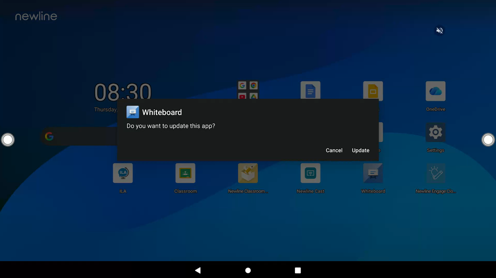Click the OneDrive label text
This screenshot has width=496, height=278.
coord(436,109)
